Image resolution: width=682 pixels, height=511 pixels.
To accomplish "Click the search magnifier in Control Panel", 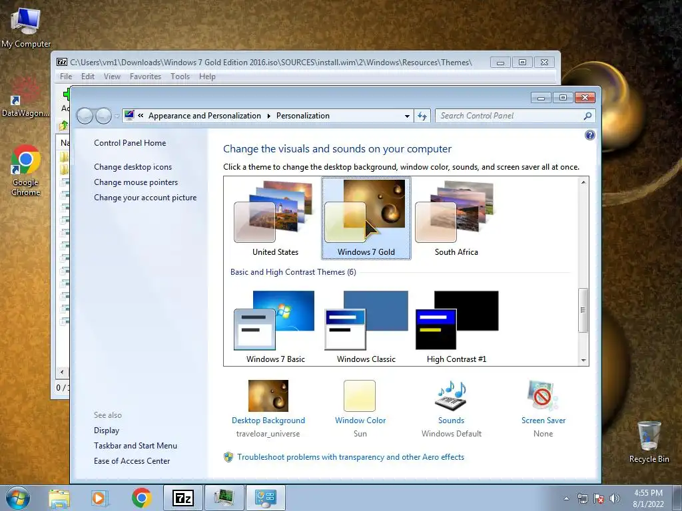I will [587, 116].
